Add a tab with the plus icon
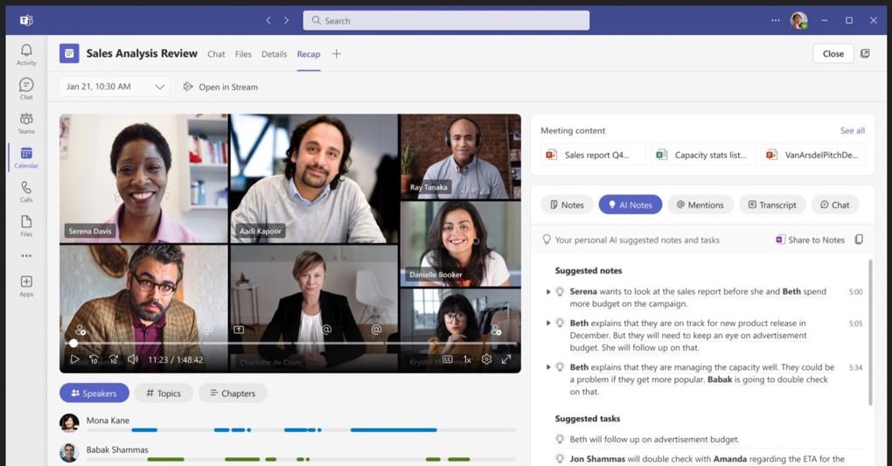The image size is (892, 466). point(336,53)
